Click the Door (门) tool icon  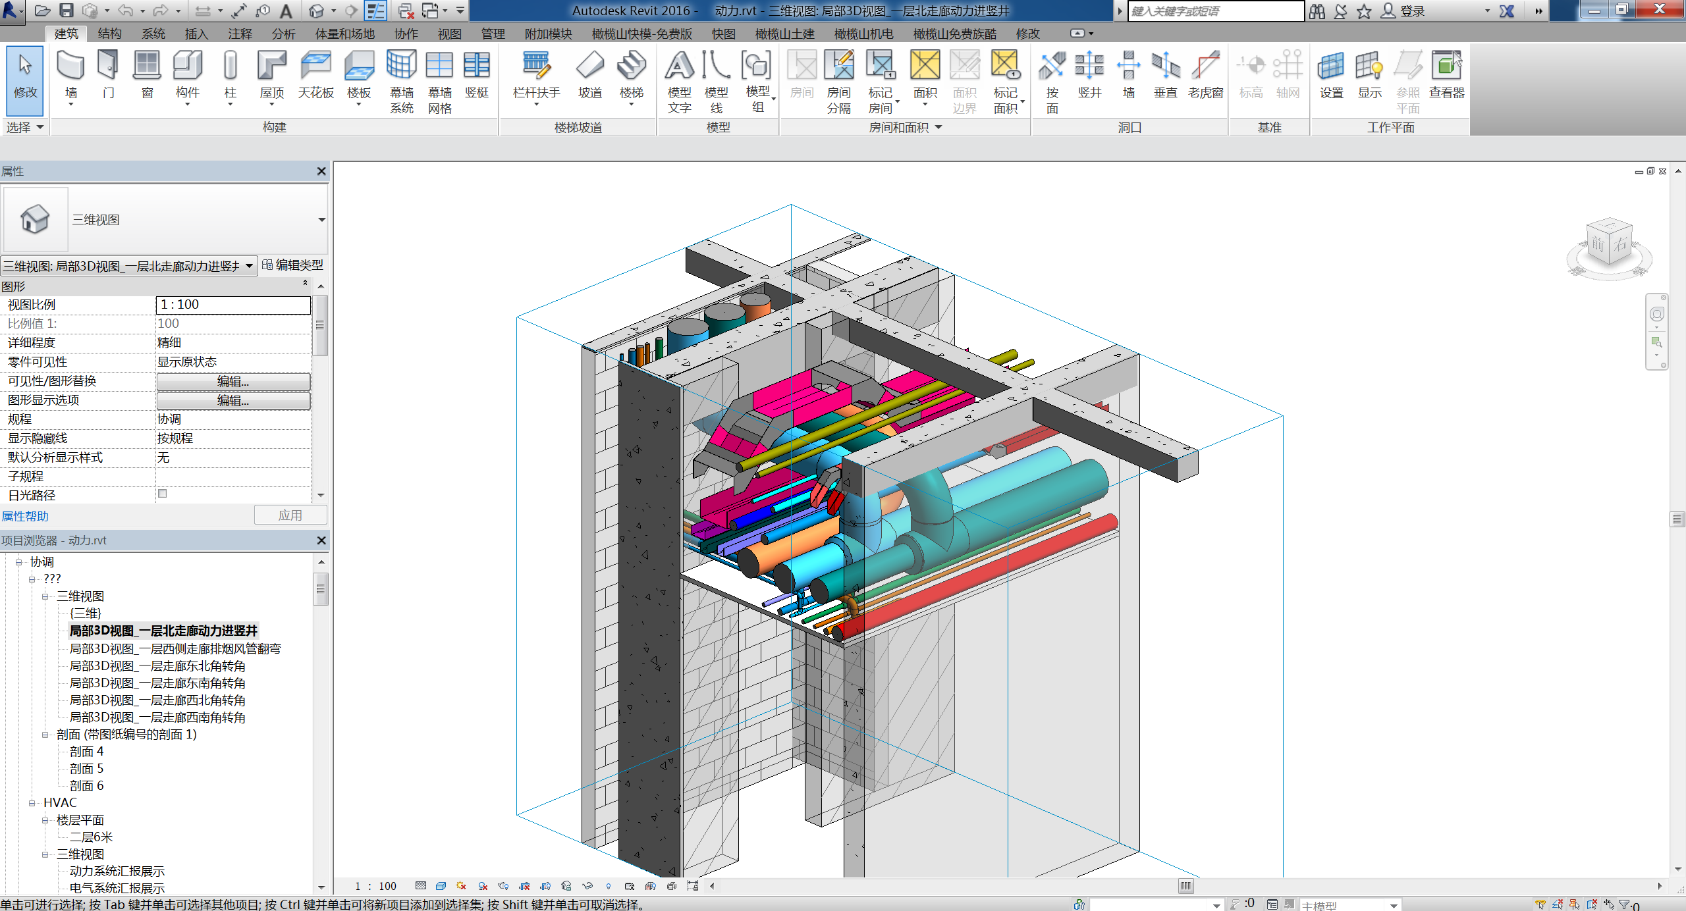point(108,74)
